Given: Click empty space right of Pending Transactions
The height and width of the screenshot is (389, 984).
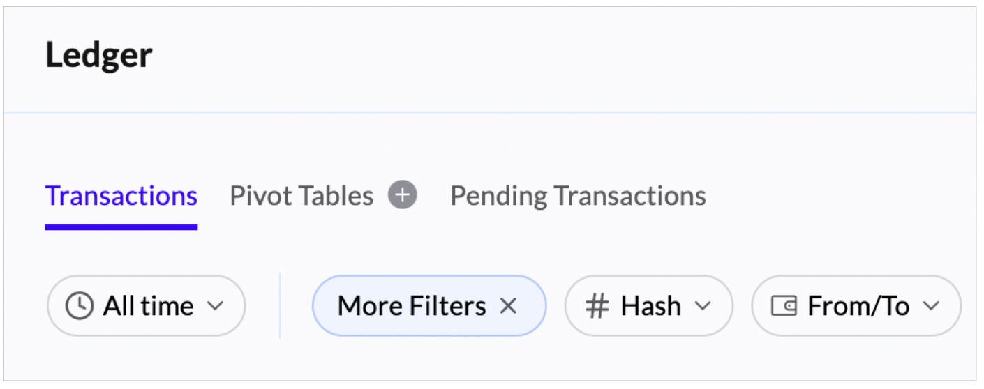Looking at the screenshot, I should click(x=837, y=196).
